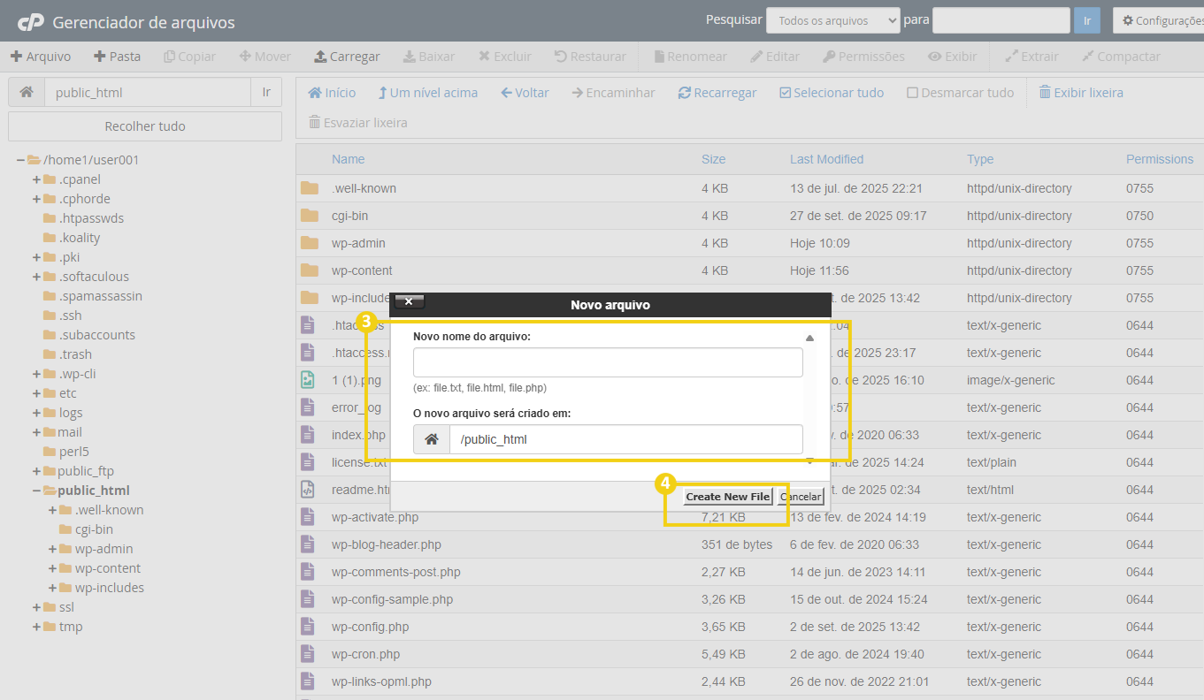Viewport: 1204px width, 700px height.
Task: Create new folder with Pasta button
Action: pos(117,57)
